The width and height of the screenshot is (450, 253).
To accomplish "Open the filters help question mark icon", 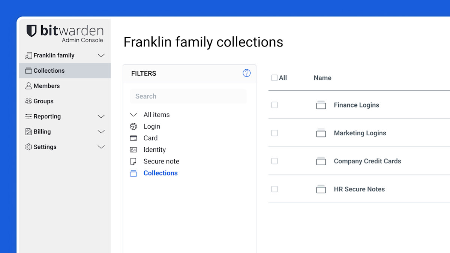I will [246, 73].
